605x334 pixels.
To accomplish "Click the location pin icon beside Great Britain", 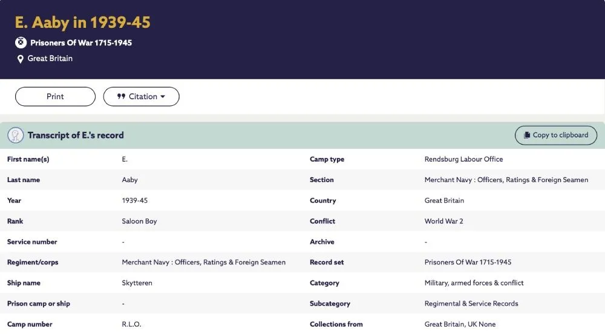I will pos(21,59).
